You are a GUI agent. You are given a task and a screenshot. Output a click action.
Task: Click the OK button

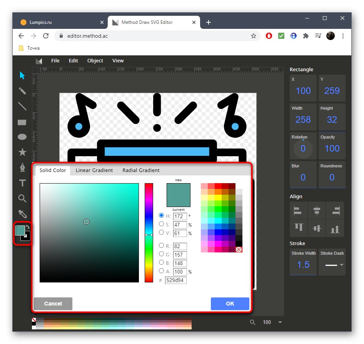click(230, 304)
